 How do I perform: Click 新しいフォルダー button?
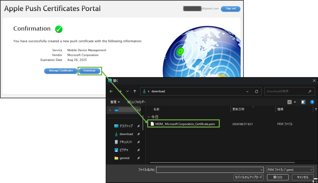pyautogui.click(x=136, y=102)
